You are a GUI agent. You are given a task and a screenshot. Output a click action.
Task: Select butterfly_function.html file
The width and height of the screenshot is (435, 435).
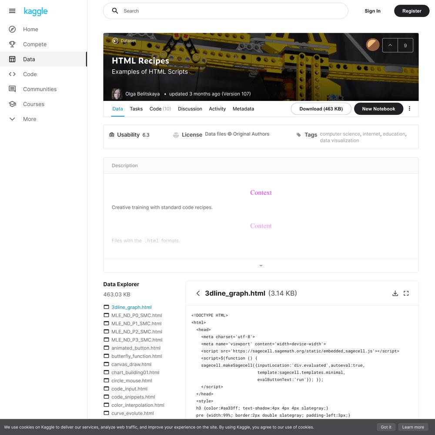[137, 356]
